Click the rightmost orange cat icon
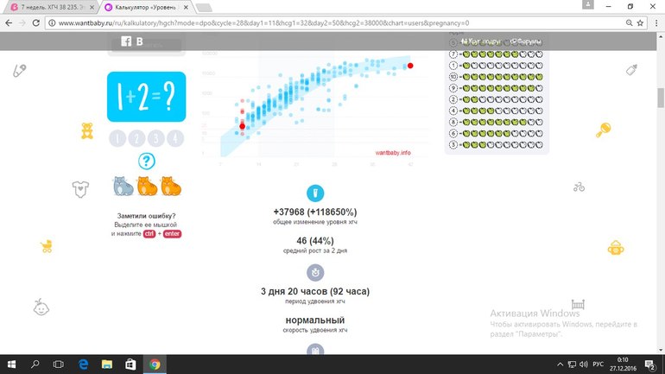The width and height of the screenshot is (665, 374). coord(172,186)
